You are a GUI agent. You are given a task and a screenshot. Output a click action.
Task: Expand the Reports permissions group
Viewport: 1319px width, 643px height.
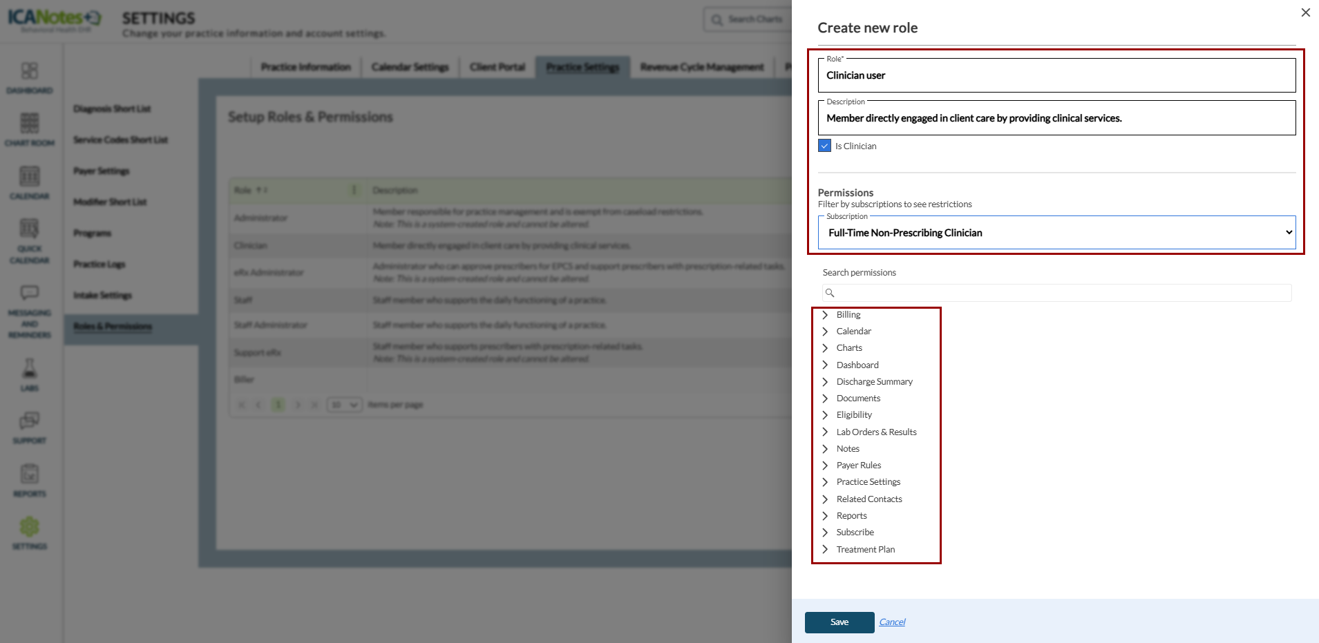[x=825, y=516]
